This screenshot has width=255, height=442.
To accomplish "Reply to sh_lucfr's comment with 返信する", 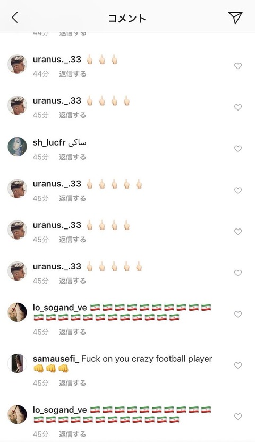I will (72, 157).
